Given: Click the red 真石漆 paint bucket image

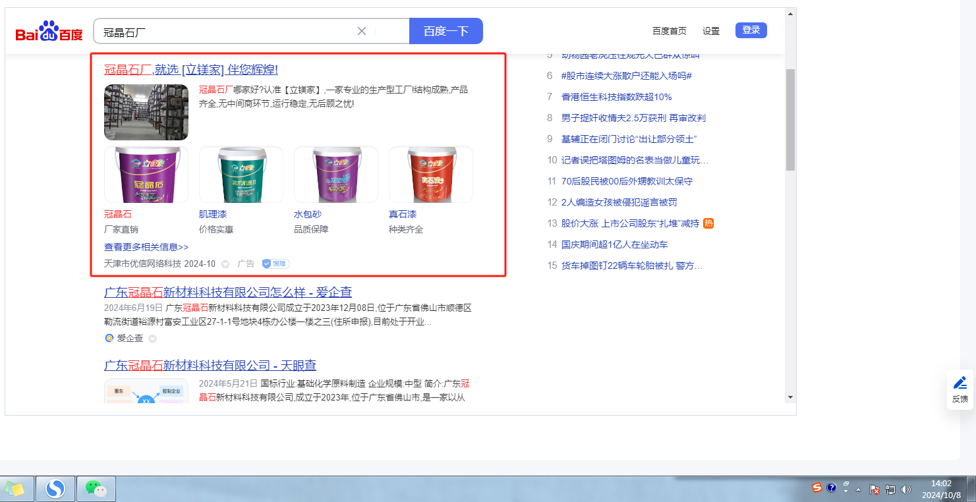Looking at the screenshot, I should tap(431, 175).
